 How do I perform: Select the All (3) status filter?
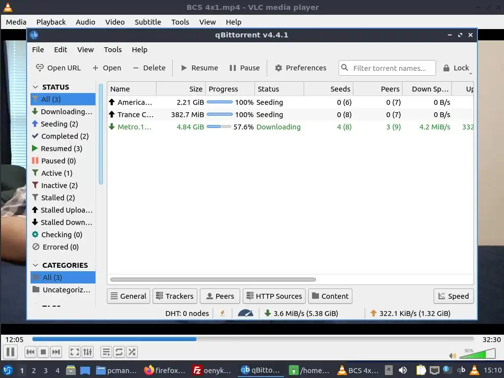pos(63,99)
